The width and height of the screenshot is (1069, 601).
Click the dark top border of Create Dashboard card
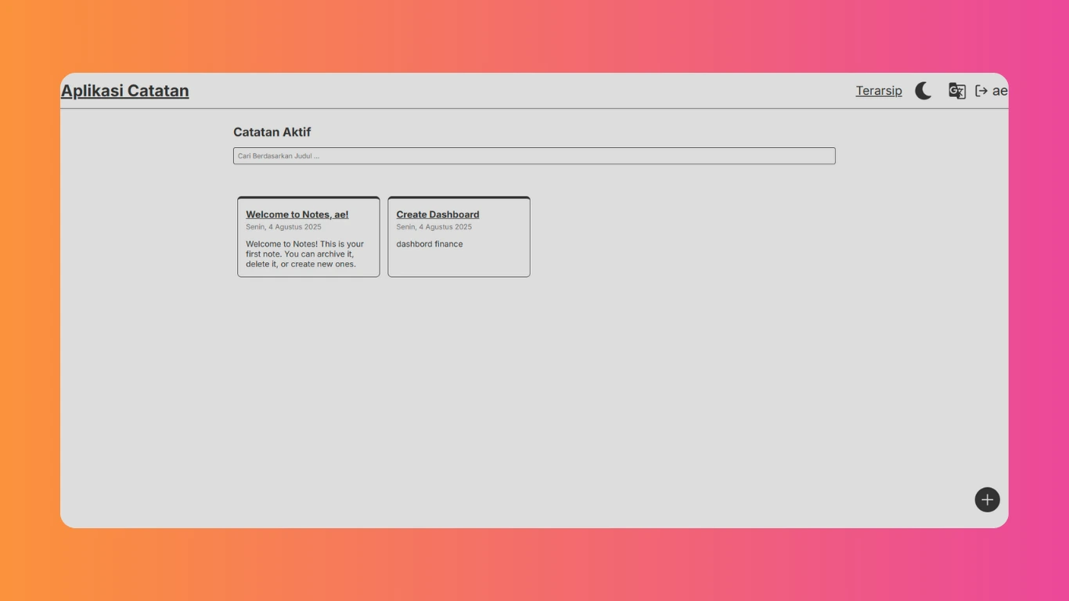coord(459,197)
